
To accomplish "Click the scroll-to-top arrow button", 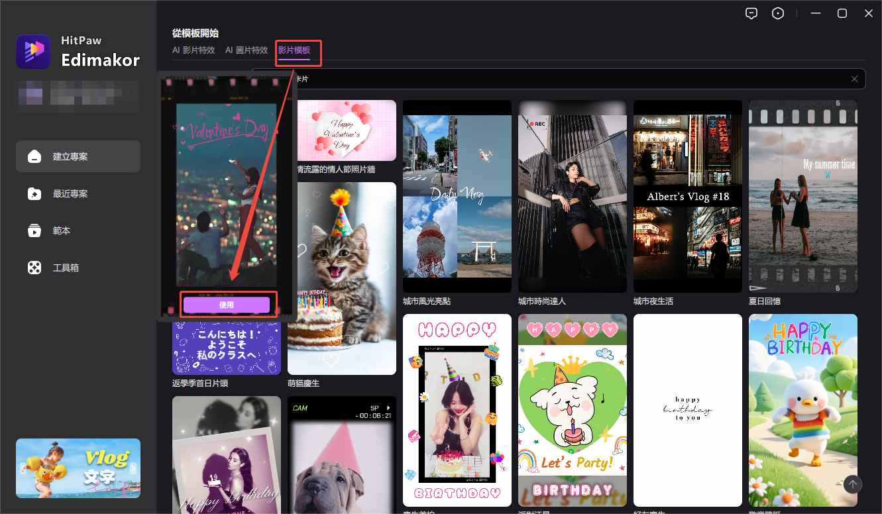I will tap(854, 484).
